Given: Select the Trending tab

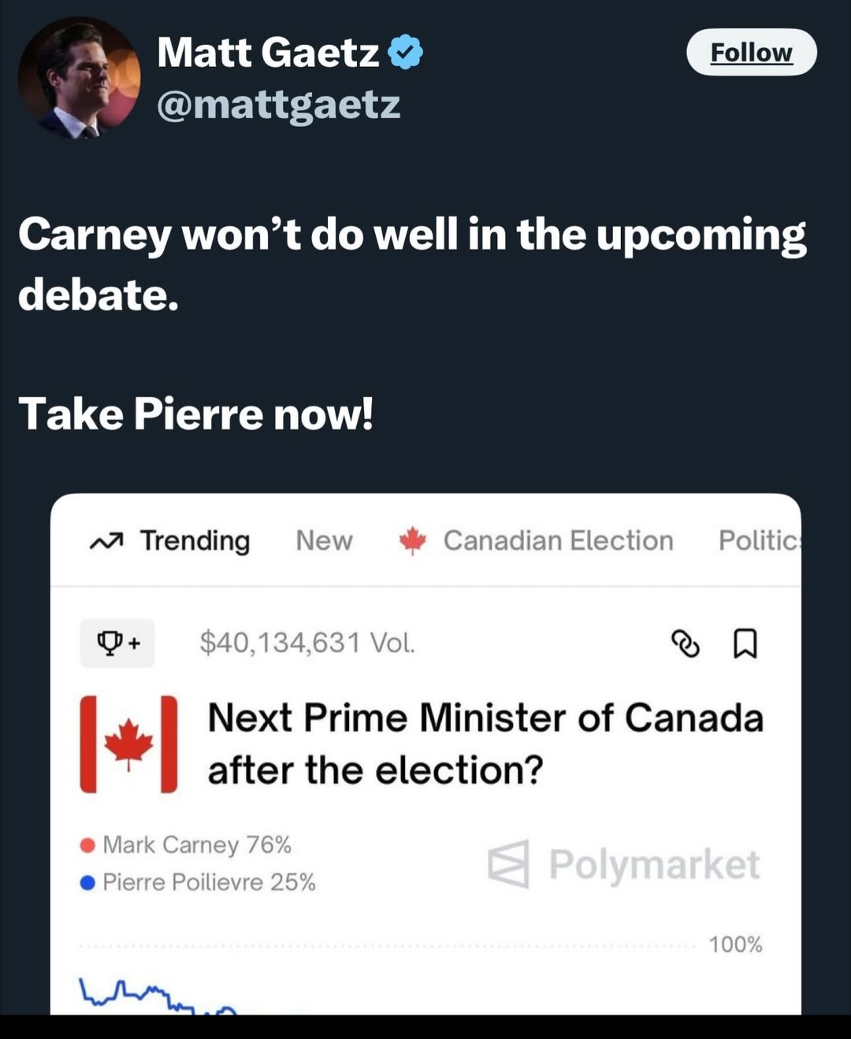Looking at the screenshot, I should pos(195,540).
